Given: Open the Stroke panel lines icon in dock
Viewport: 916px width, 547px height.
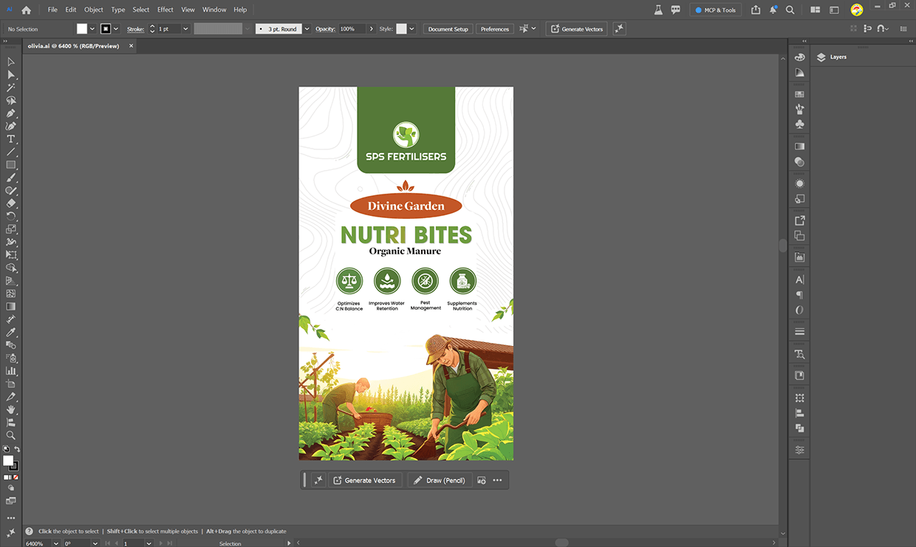Looking at the screenshot, I should (799, 331).
